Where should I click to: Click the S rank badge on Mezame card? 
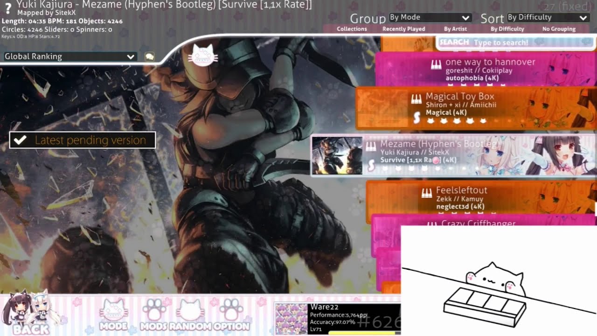pyautogui.click(x=372, y=165)
